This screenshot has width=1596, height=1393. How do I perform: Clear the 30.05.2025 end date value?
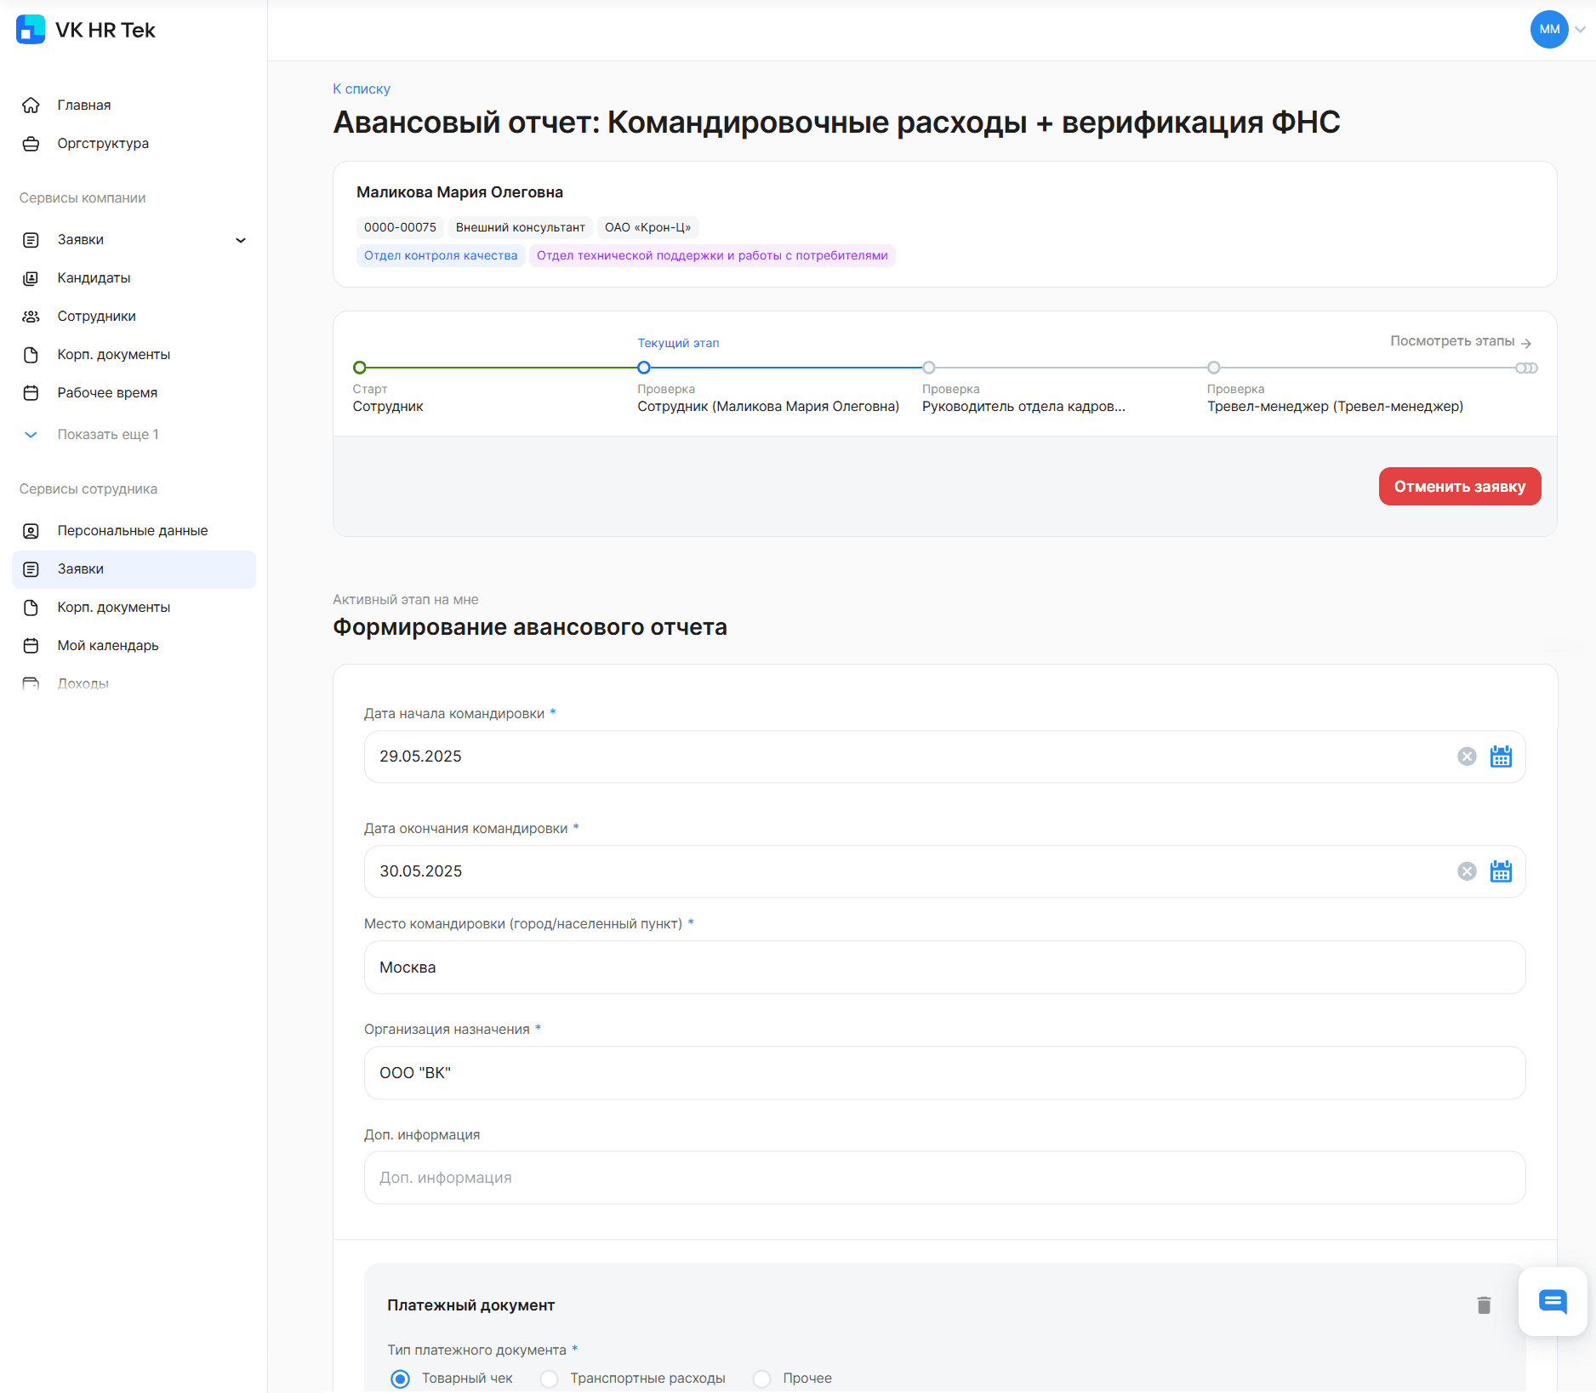[1467, 871]
